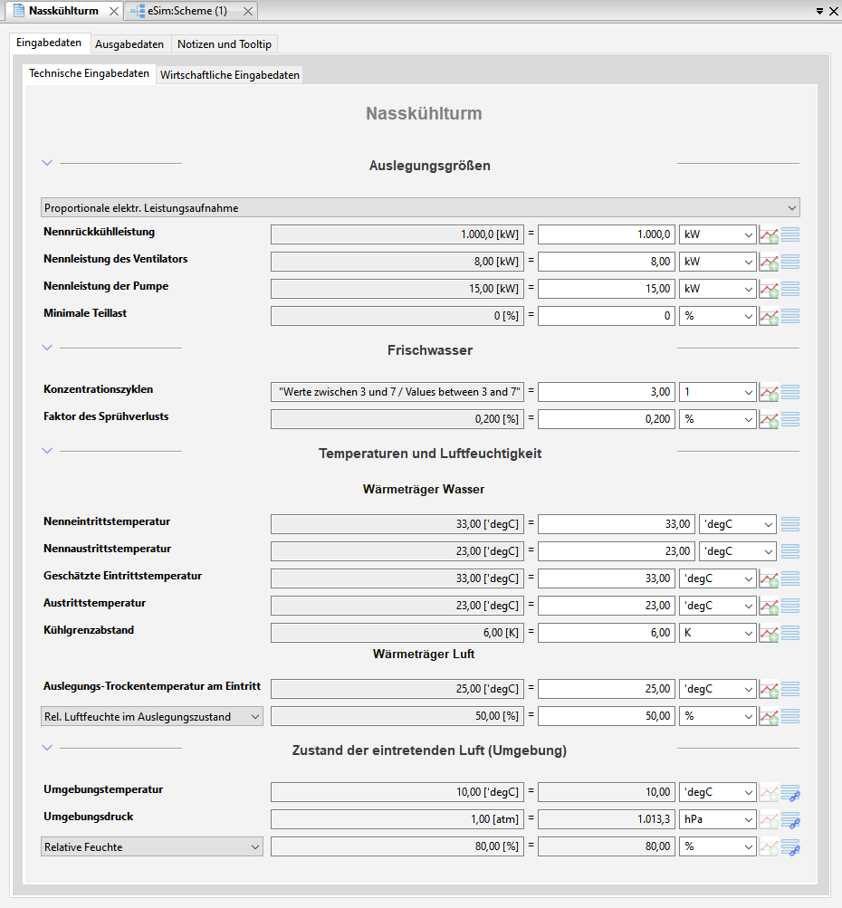Click chart icon in Nennleistung der Pumpe row
The height and width of the screenshot is (908, 842).
point(769,289)
